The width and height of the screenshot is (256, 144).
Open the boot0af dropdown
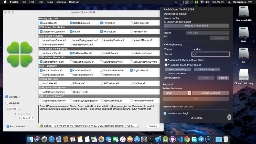(13, 109)
